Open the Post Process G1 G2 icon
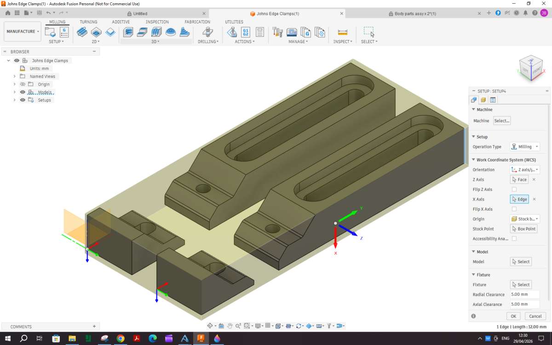552x345 pixels. (246, 32)
